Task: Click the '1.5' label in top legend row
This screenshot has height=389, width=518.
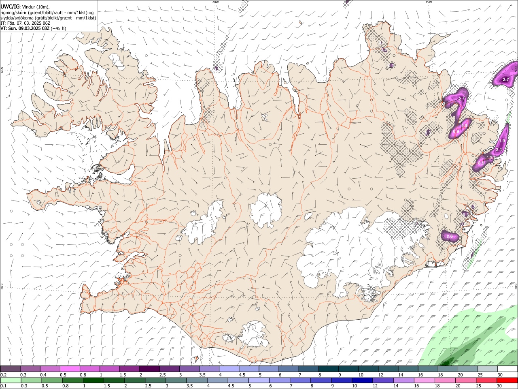Action: [123, 375]
